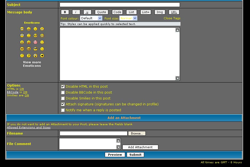This screenshot has width=250, height=167.
Task: Focus the Filename input field
Action: click(93, 133)
